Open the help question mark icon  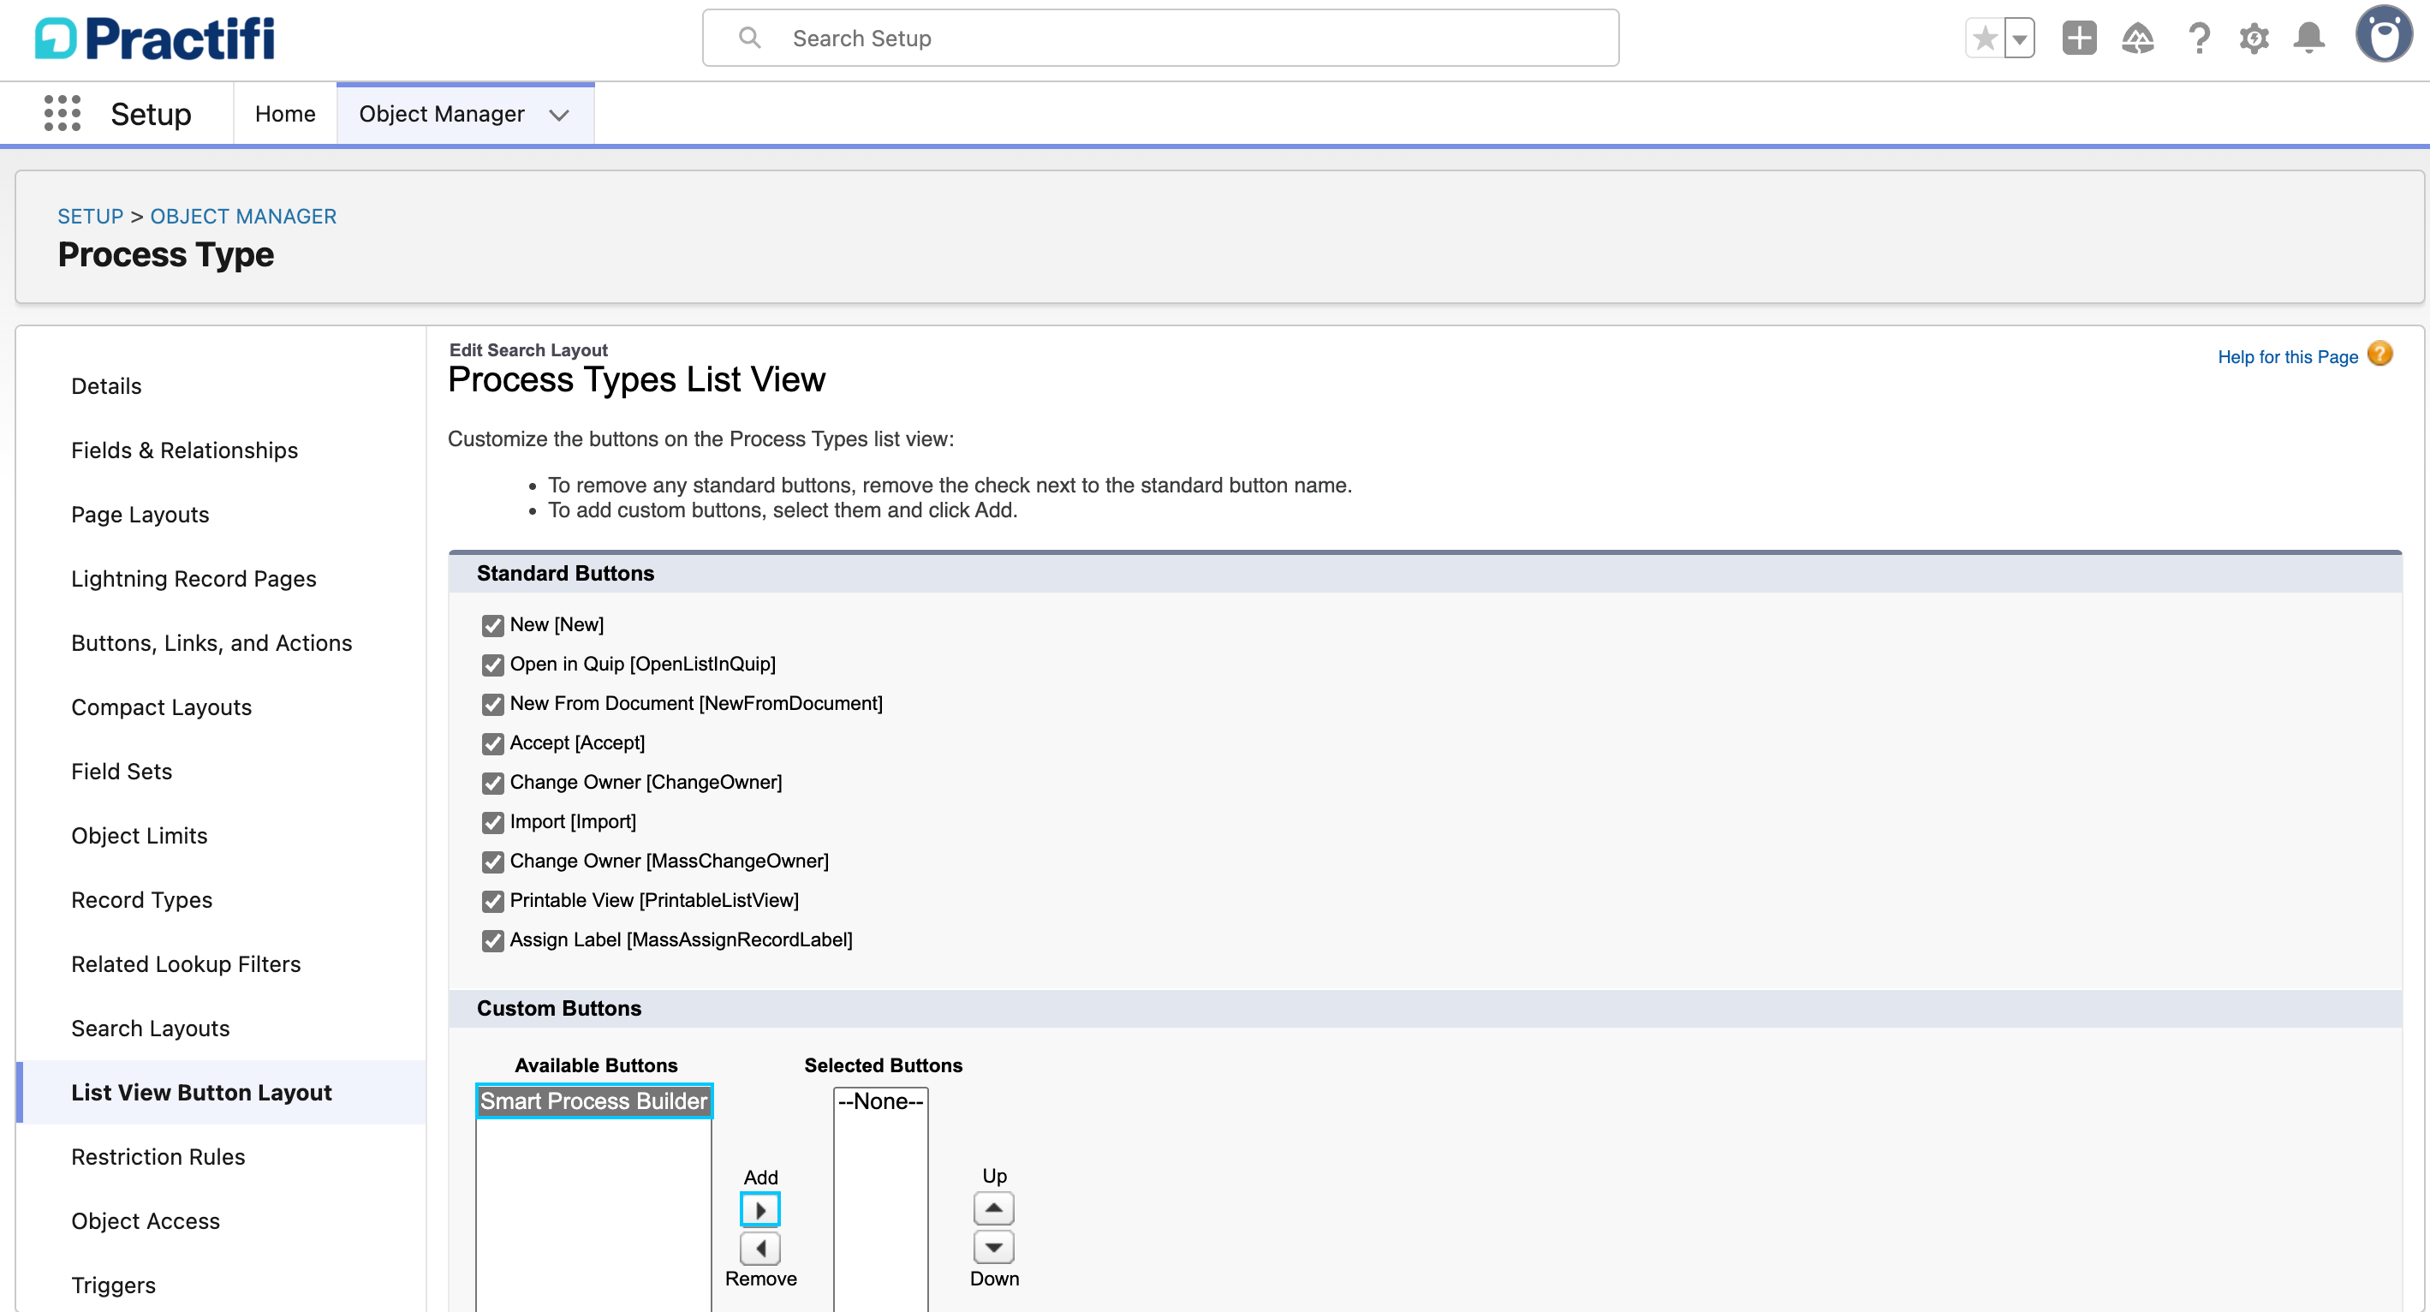click(x=2198, y=39)
